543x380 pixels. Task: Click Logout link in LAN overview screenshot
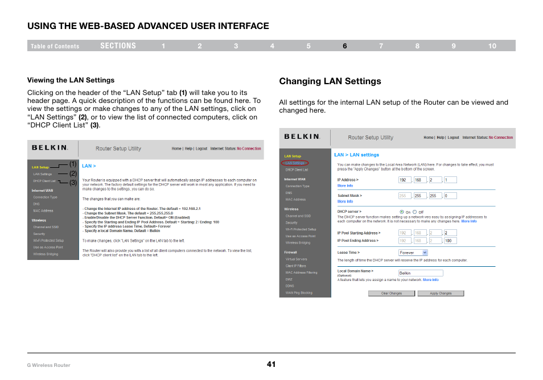click(x=201, y=148)
